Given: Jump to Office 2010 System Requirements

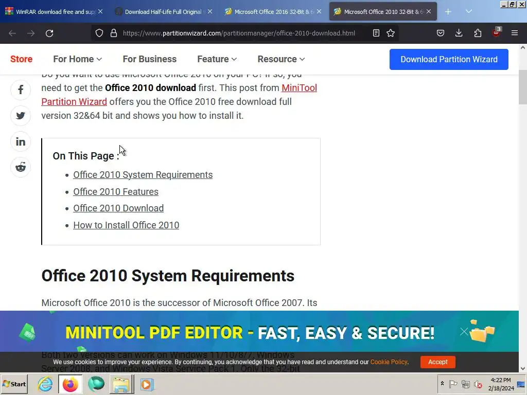Looking at the screenshot, I should [143, 175].
